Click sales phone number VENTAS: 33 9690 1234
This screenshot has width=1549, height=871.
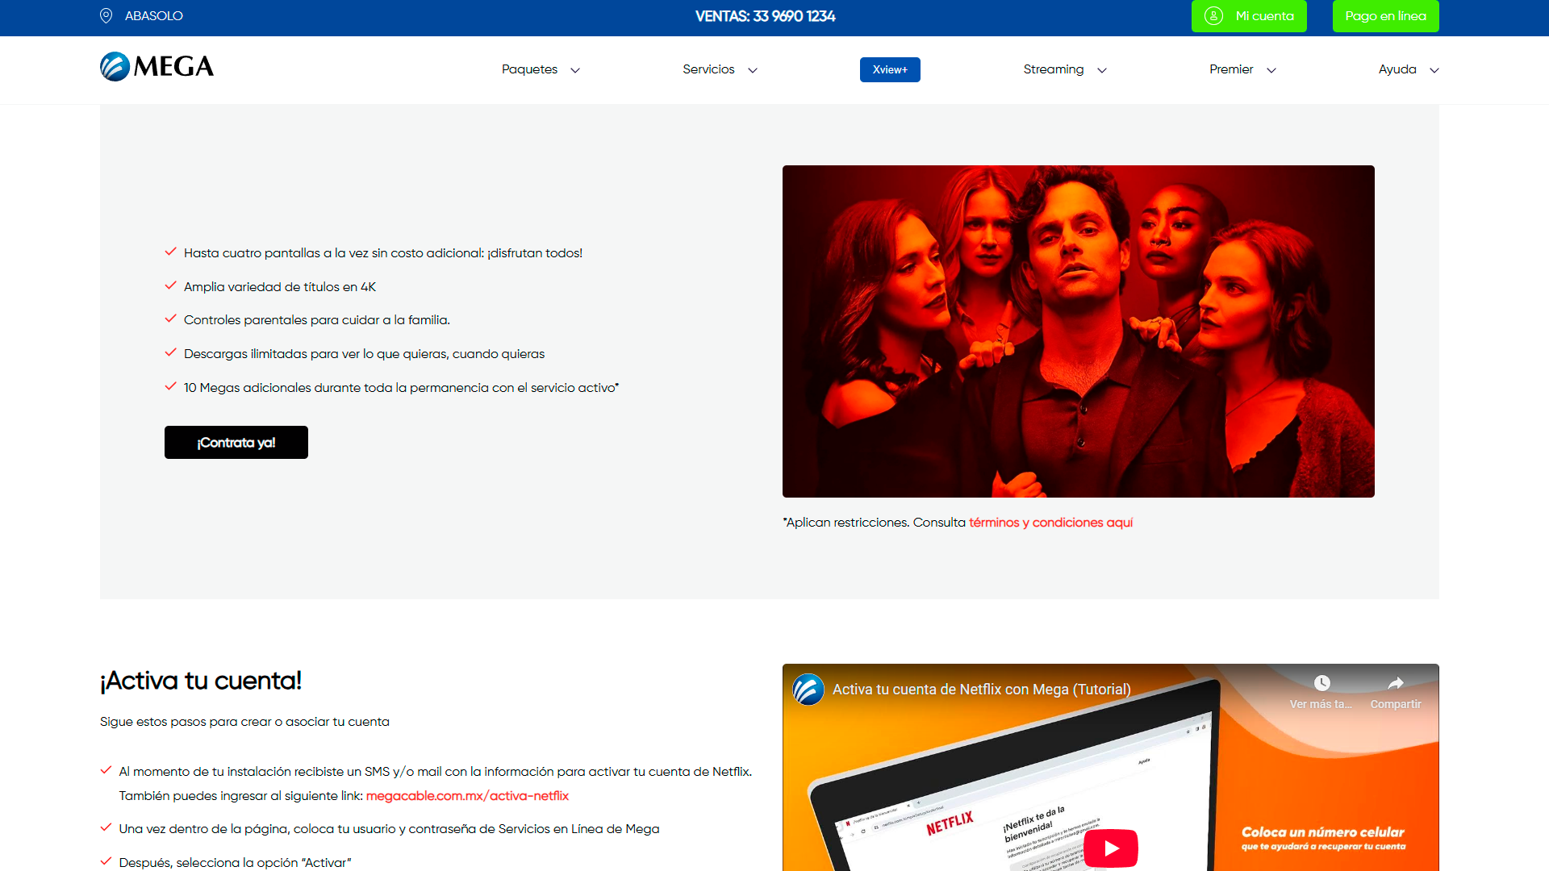[x=765, y=16]
